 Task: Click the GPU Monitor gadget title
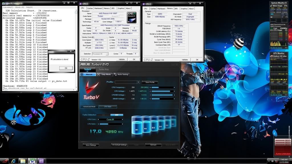click(x=279, y=53)
